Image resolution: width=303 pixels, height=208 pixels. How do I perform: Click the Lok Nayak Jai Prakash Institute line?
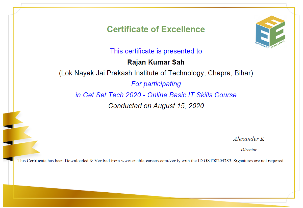156,73
